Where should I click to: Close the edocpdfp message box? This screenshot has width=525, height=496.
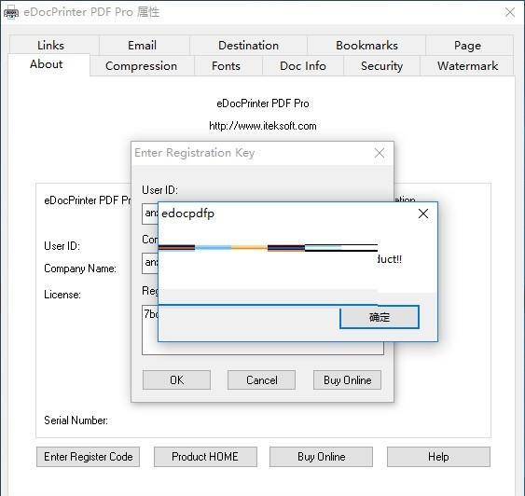423,214
